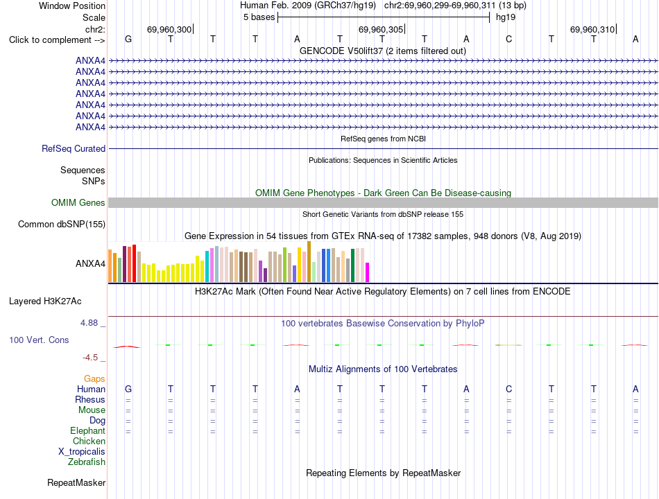This screenshot has height=499, width=659.
Task: Click the G base in the reference sequence row
Action: 128,39
